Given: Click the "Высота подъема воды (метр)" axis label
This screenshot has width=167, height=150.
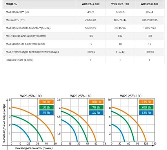Looking at the screenshot, I should click(x=4, y=123).
